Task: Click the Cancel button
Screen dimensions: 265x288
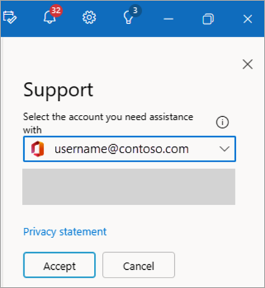Action: tap(139, 265)
